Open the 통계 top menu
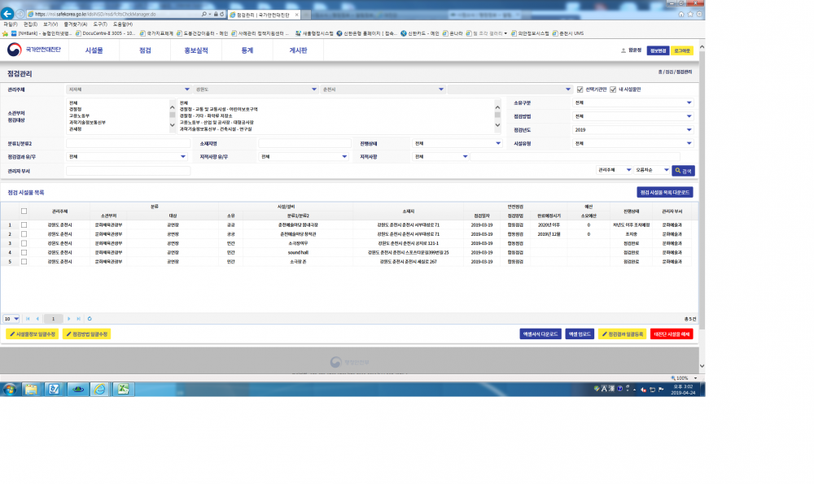 tap(247, 50)
